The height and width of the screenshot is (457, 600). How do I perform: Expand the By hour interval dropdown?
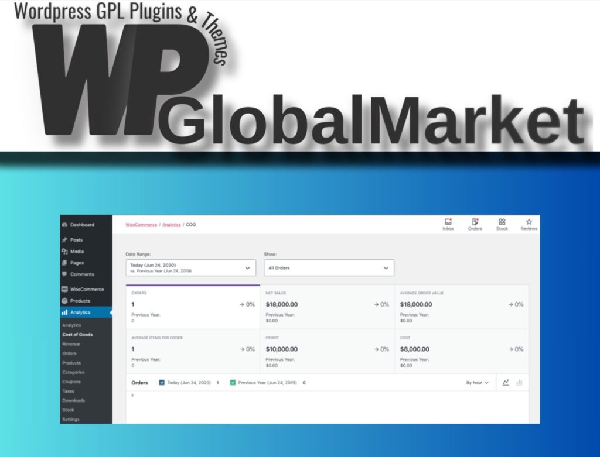477,383
